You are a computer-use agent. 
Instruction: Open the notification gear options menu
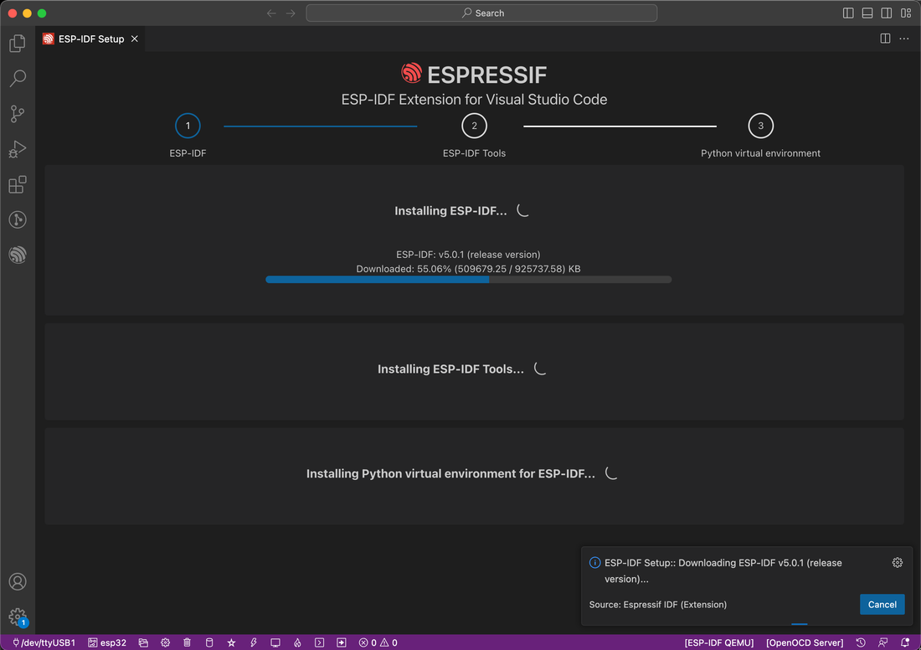898,563
